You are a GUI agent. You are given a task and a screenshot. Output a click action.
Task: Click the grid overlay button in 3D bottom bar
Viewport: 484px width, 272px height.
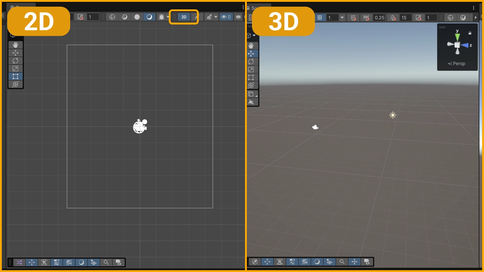pos(305,262)
